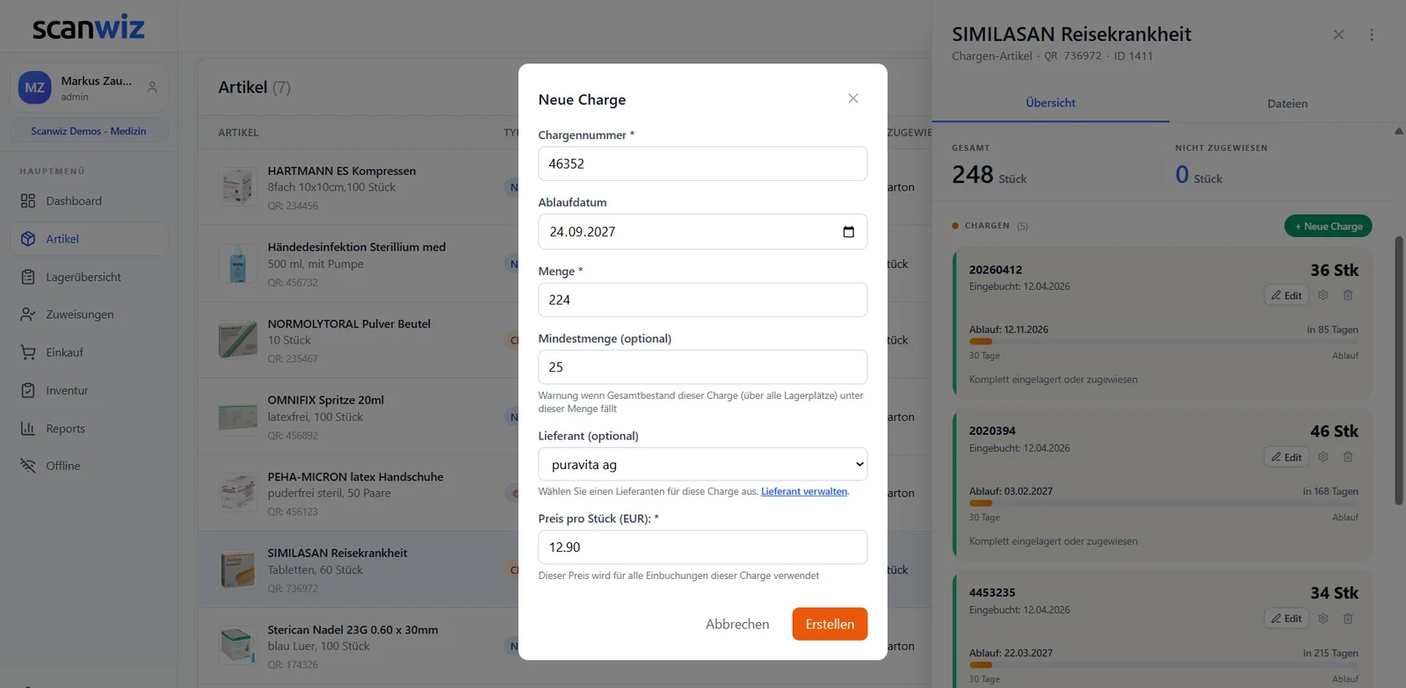Open the calendar picker in Ablaufdatum
Viewport: 1406px width, 688px height.
(848, 232)
